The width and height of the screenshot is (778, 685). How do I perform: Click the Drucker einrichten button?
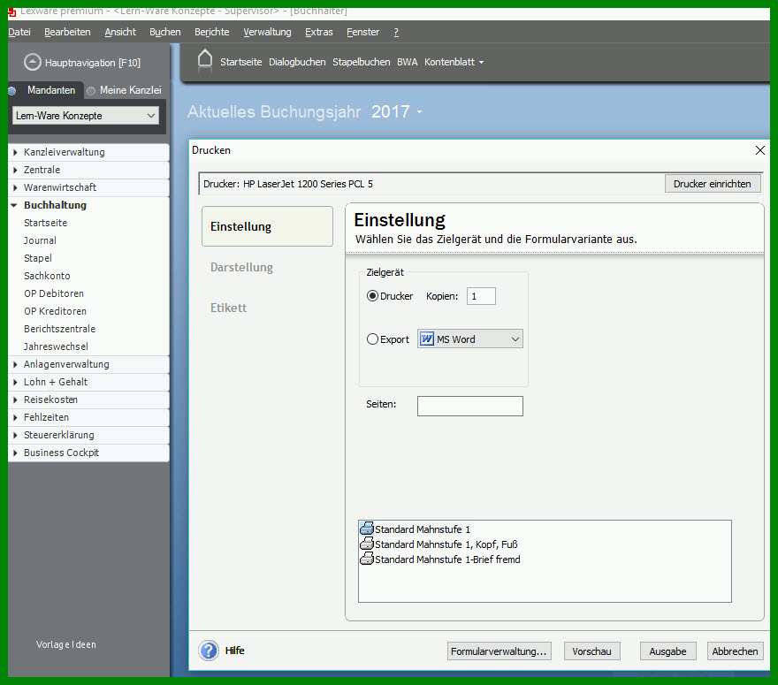pyautogui.click(x=712, y=184)
